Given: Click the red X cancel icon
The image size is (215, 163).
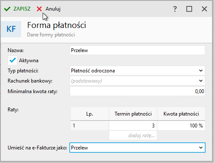Looking at the screenshot, I should [39, 9].
